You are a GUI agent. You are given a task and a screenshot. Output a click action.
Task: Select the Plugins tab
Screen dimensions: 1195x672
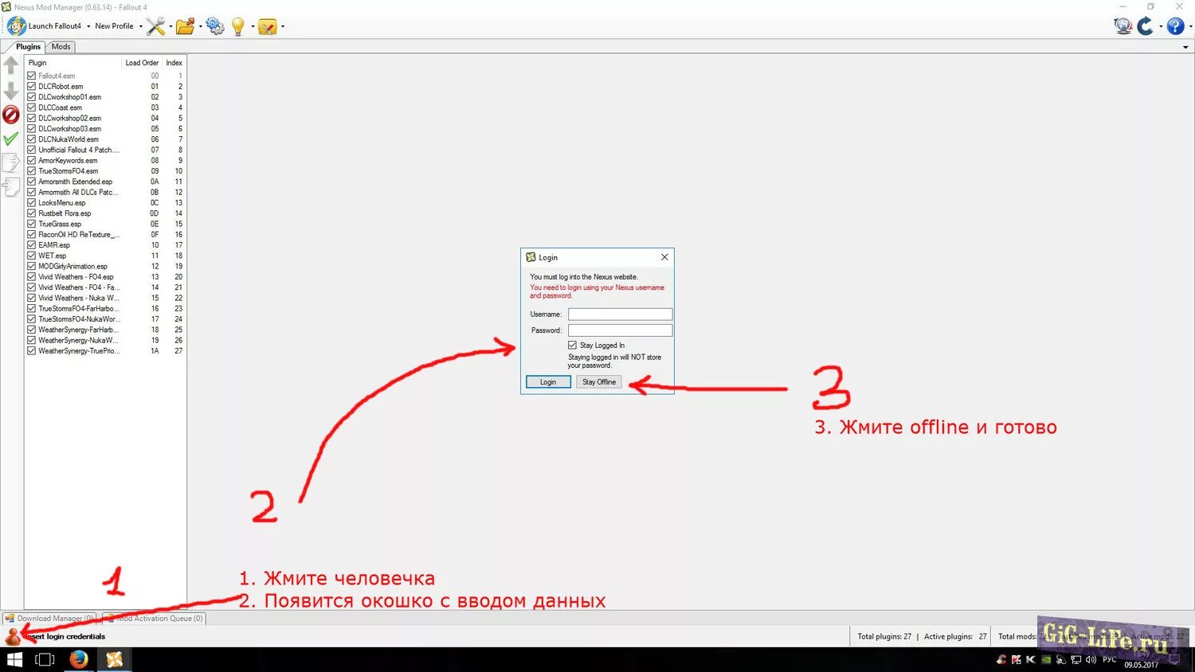[28, 47]
